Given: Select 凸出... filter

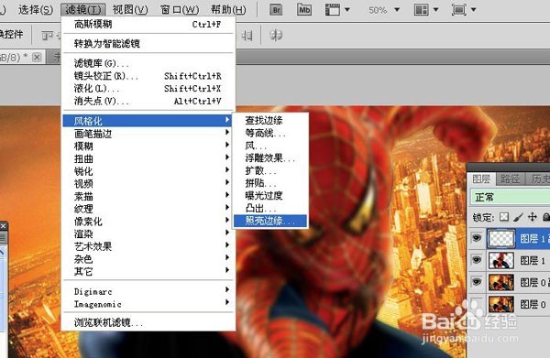Looking at the screenshot, I should pos(270,208).
